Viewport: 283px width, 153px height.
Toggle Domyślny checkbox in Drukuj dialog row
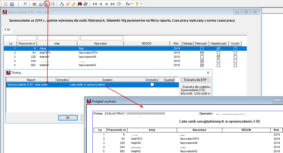152,85
